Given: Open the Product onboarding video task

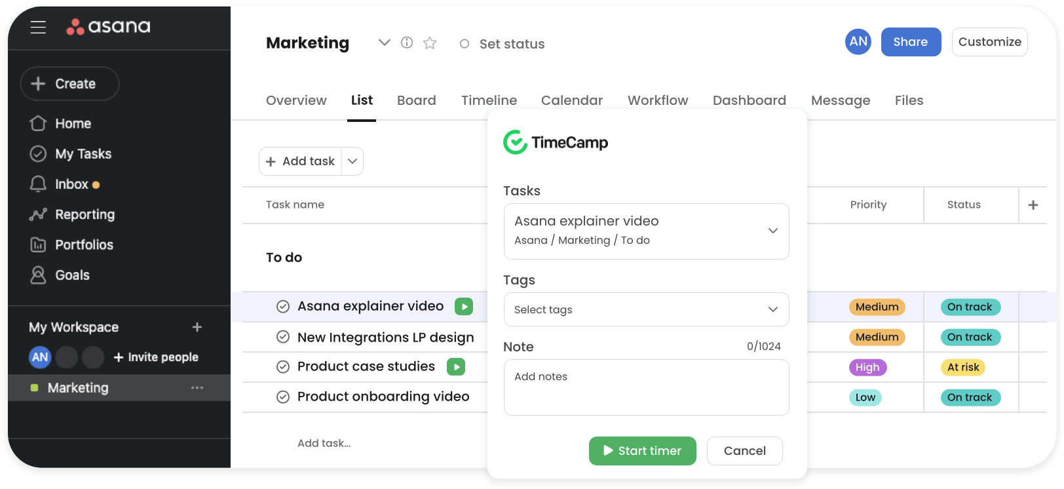Looking at the screenshot, I should 383,397.
